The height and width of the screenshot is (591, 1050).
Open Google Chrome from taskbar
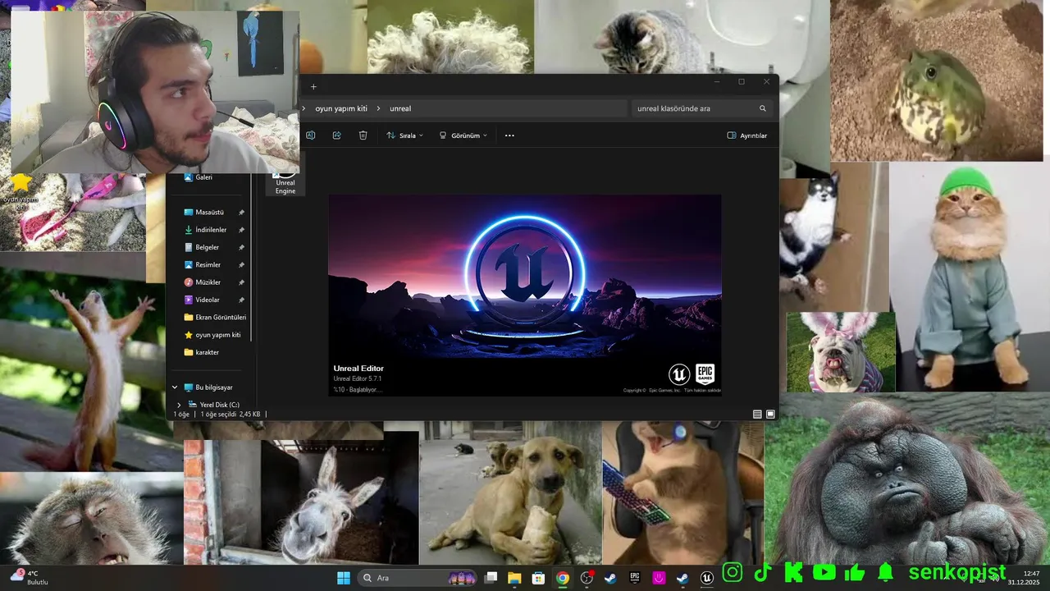point(562,578)
